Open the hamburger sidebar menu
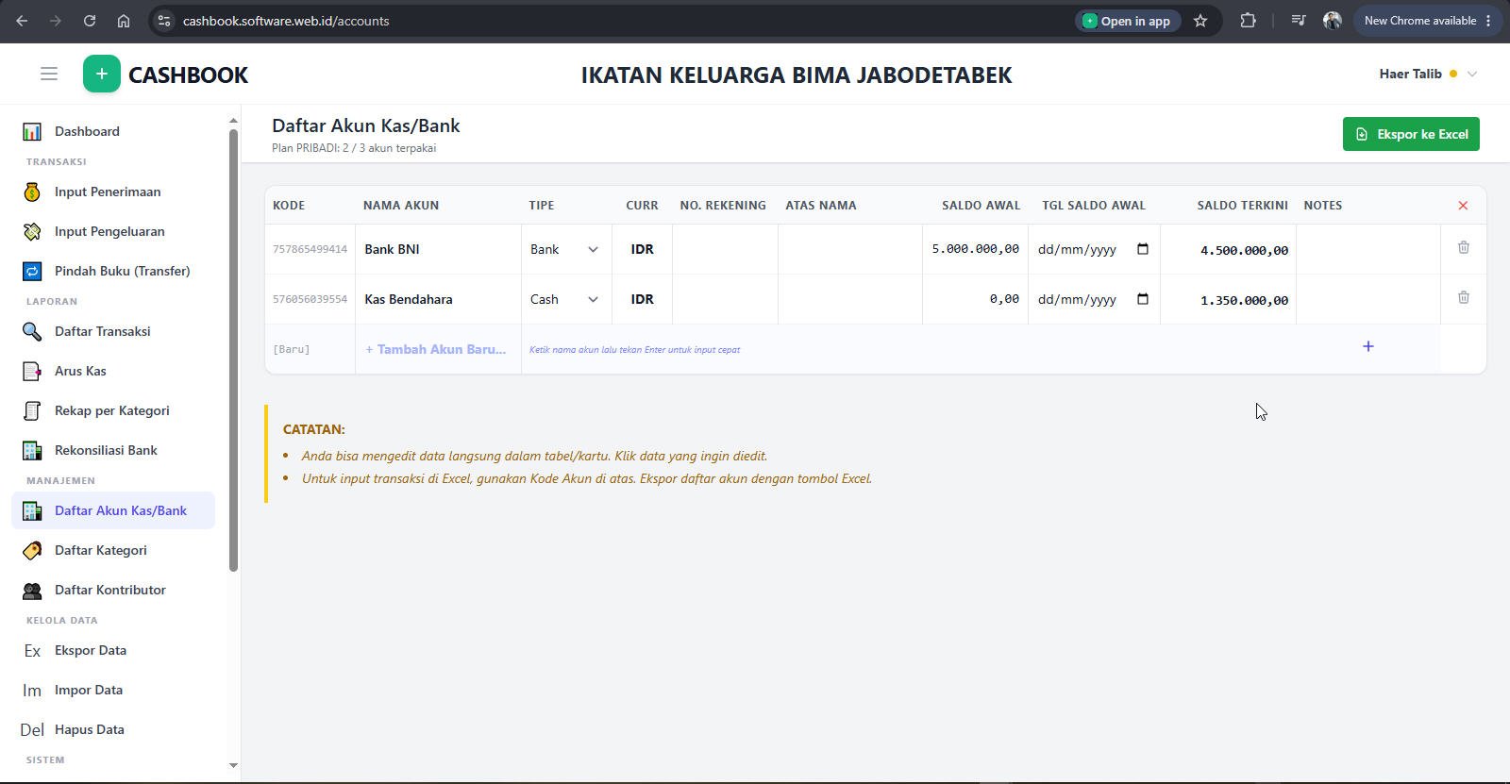Viewport: 1510px width, 784px height. tap(49, 74)
